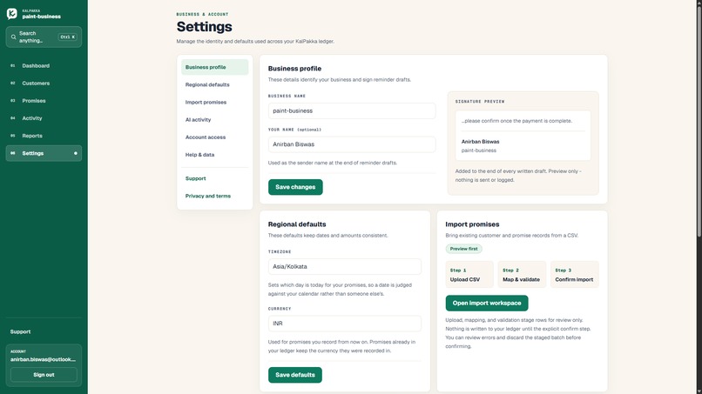
Task: Click Step 1 Upload CSV card
Action: click(469, 275)
